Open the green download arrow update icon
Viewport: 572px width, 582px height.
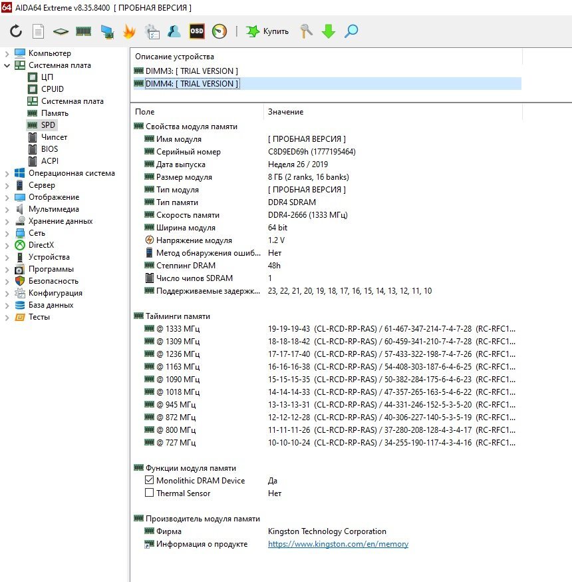click(328, 31)
